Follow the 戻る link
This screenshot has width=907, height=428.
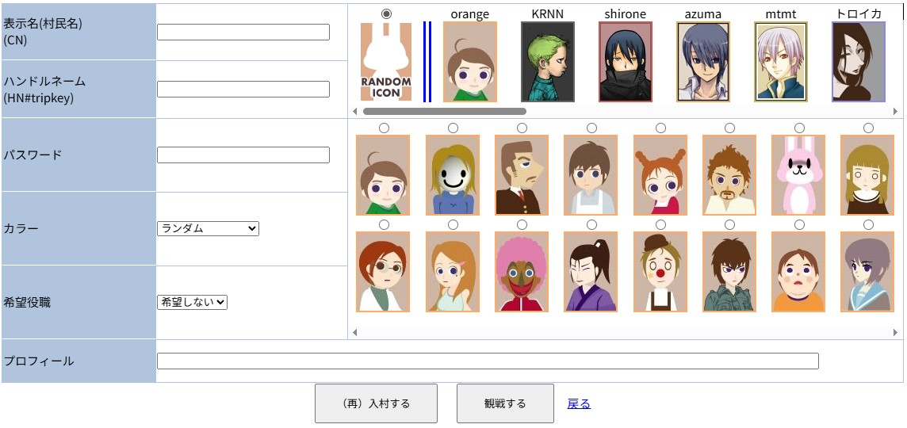point(579,403)
